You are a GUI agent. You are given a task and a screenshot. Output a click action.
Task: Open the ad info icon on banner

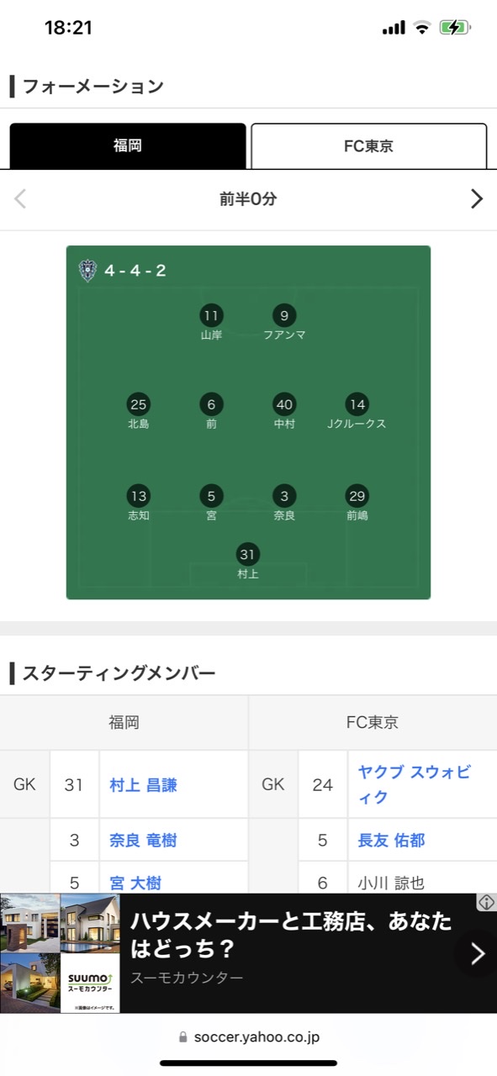click(486, 902)
